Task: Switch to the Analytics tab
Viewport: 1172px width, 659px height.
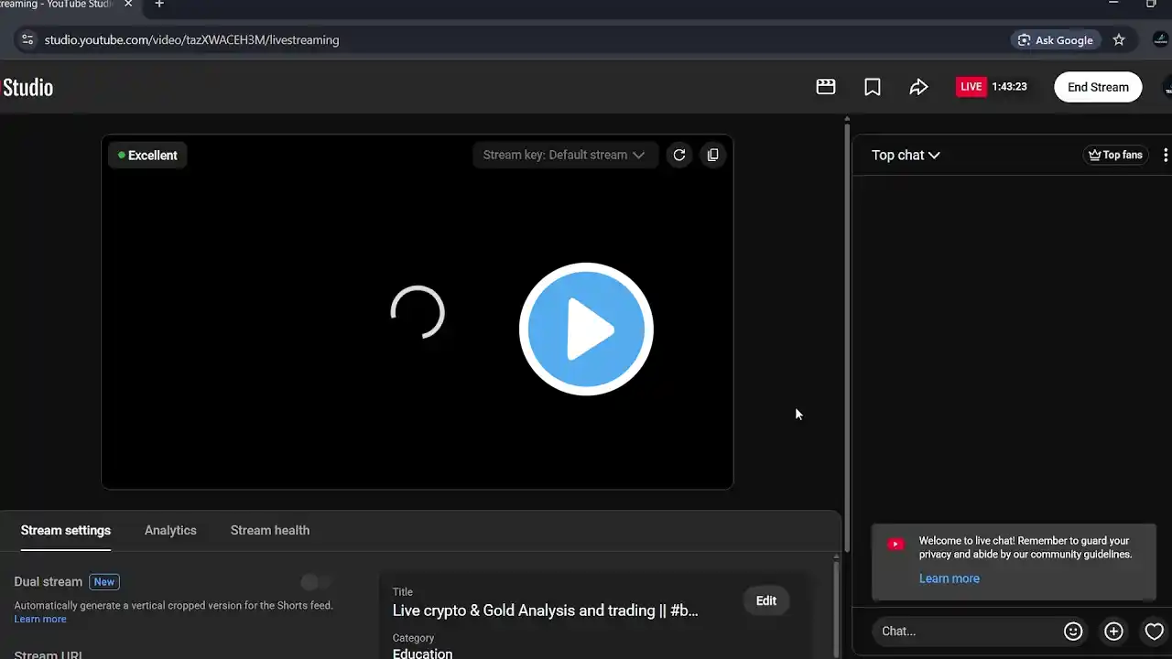Action: pos(170,530)
